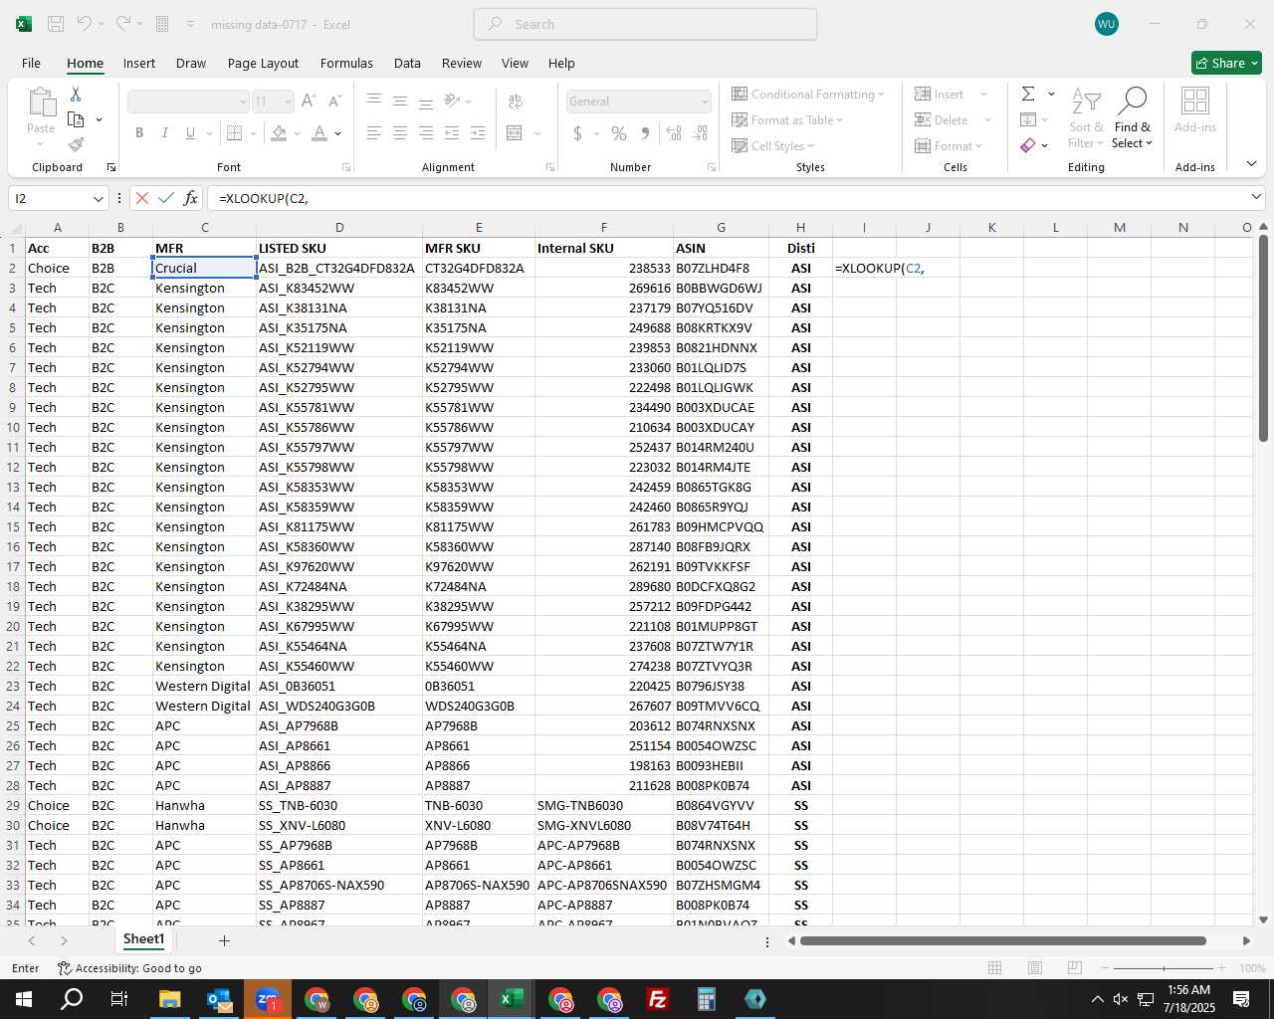1274x1019 pixels.
Task: Click Format as Table button
Action: [787, 119]
